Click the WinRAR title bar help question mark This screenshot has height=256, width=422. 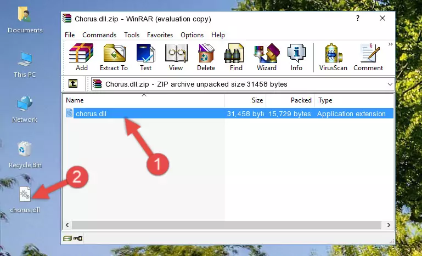(x=358, y=18)
